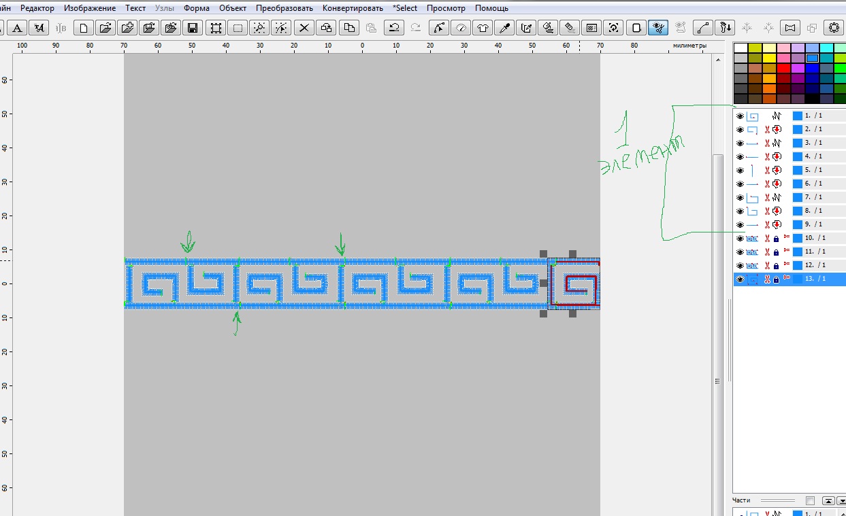846x516 pixels.
Task: Open the Редактор menu
Action: click(x=37, y=8)
